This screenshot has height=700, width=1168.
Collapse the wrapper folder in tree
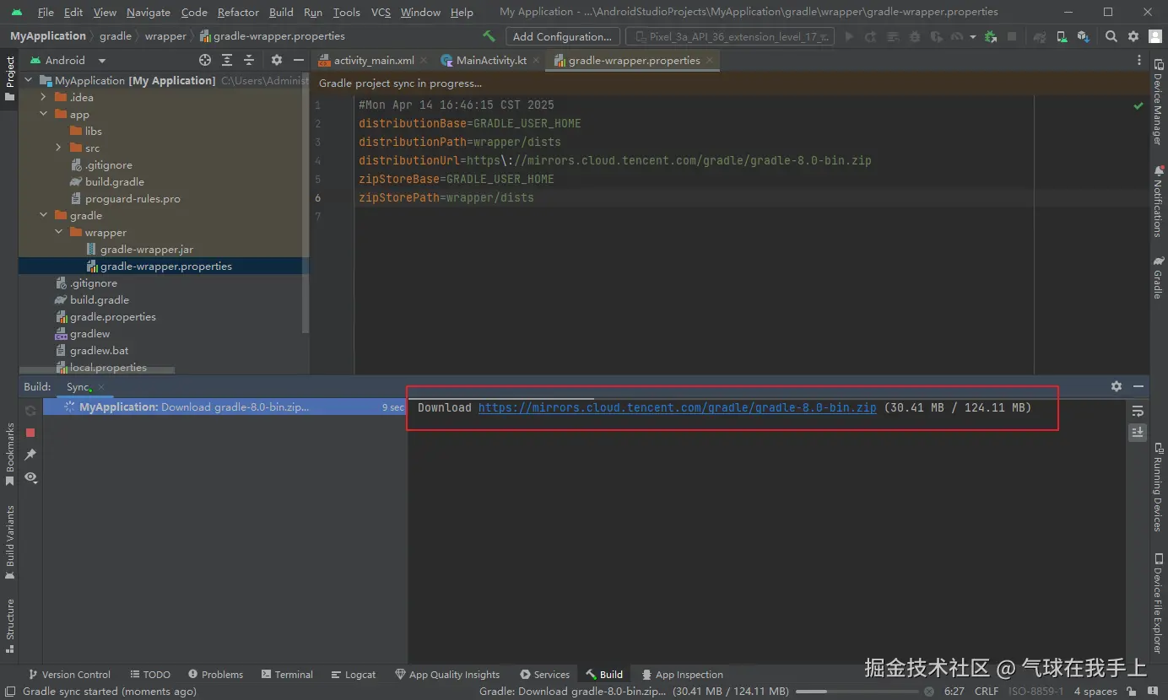point(59,232)
